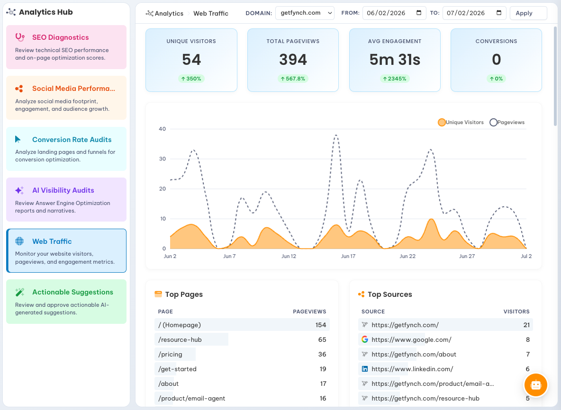Click the 350% growth badge
The image size is (561, 410).
click(x=191, y=79)
